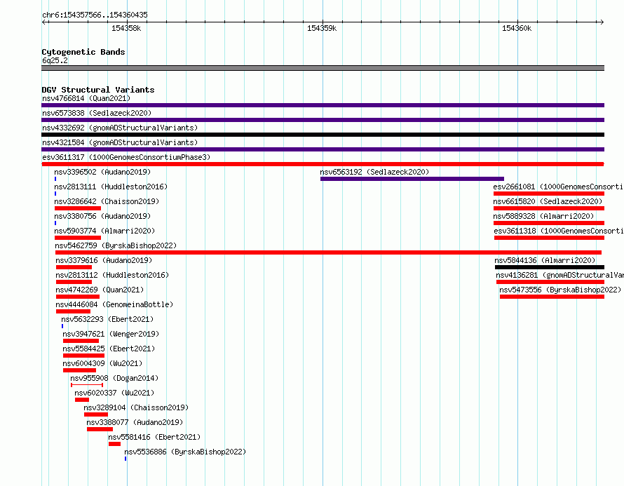Select nsv955908 (Dogan2014) label
This screenshot has width=624, height=486.
(x=114, y=378)
